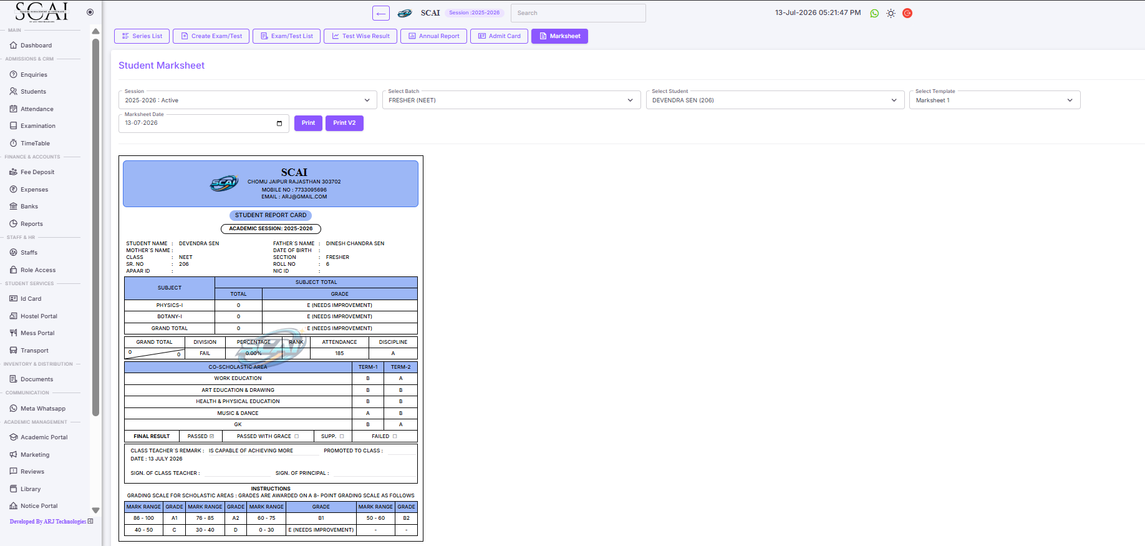Open the Meta Whatsapp sidebar icon
This screenshot has width=1145, height=546.
pos(14,408)
